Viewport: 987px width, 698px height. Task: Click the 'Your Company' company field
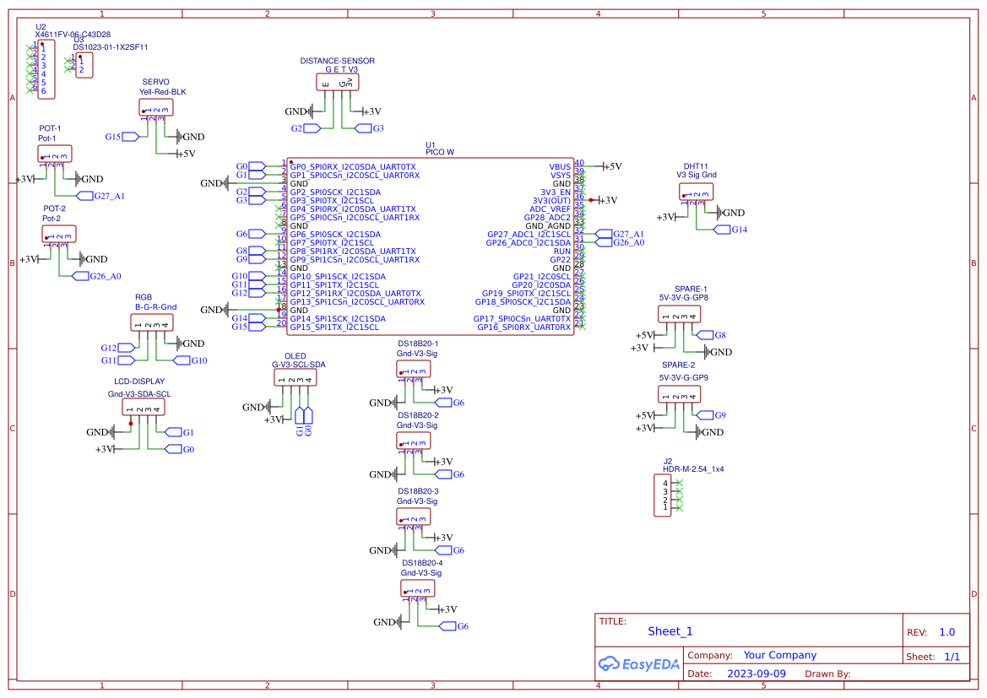coord(780,655)
